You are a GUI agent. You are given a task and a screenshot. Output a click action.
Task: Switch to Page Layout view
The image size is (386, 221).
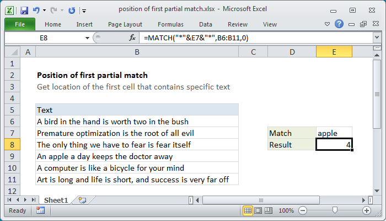[258, 211]
